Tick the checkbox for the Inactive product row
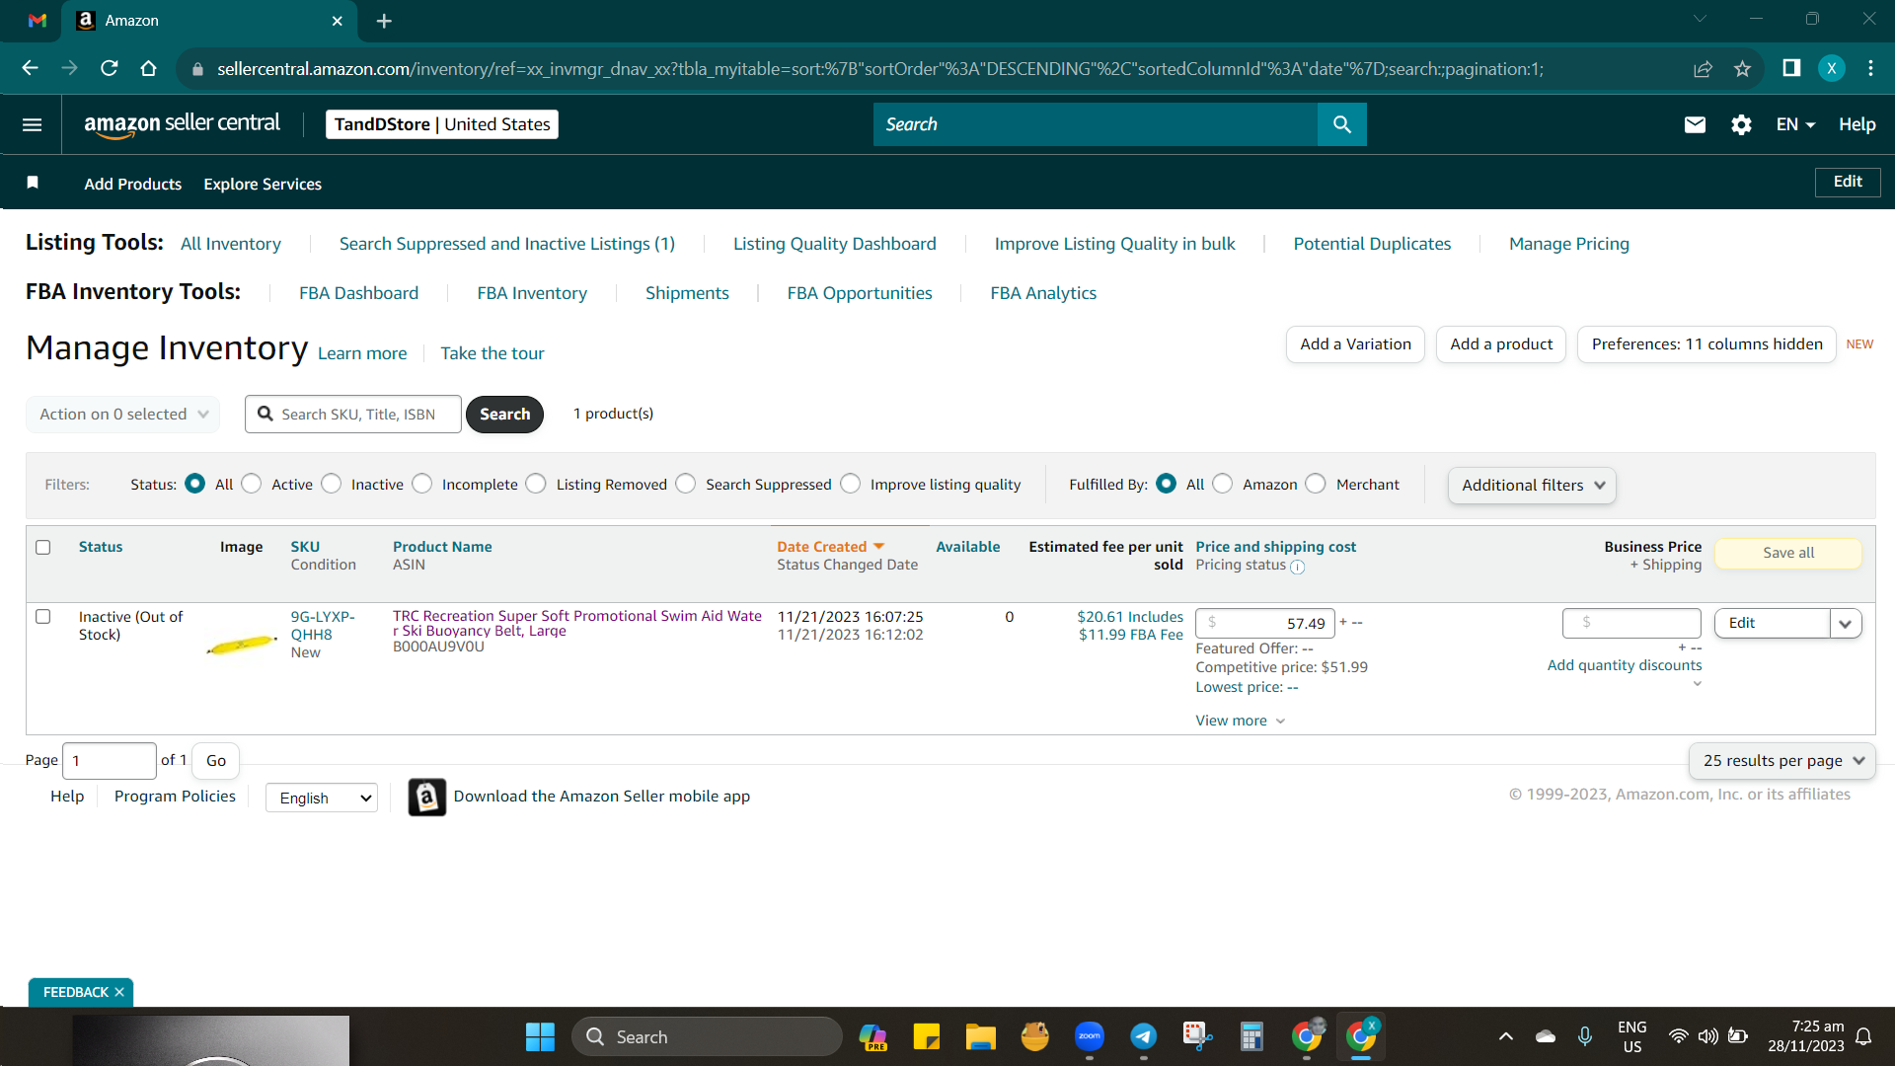 [43, 617]
